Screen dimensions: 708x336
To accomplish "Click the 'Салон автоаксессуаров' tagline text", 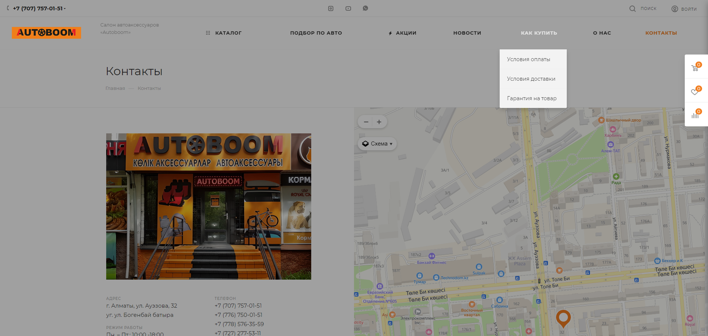I will (x=129, y=25).
